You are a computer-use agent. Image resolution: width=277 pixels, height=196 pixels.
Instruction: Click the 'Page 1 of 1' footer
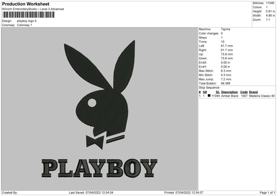click(267, 192)
